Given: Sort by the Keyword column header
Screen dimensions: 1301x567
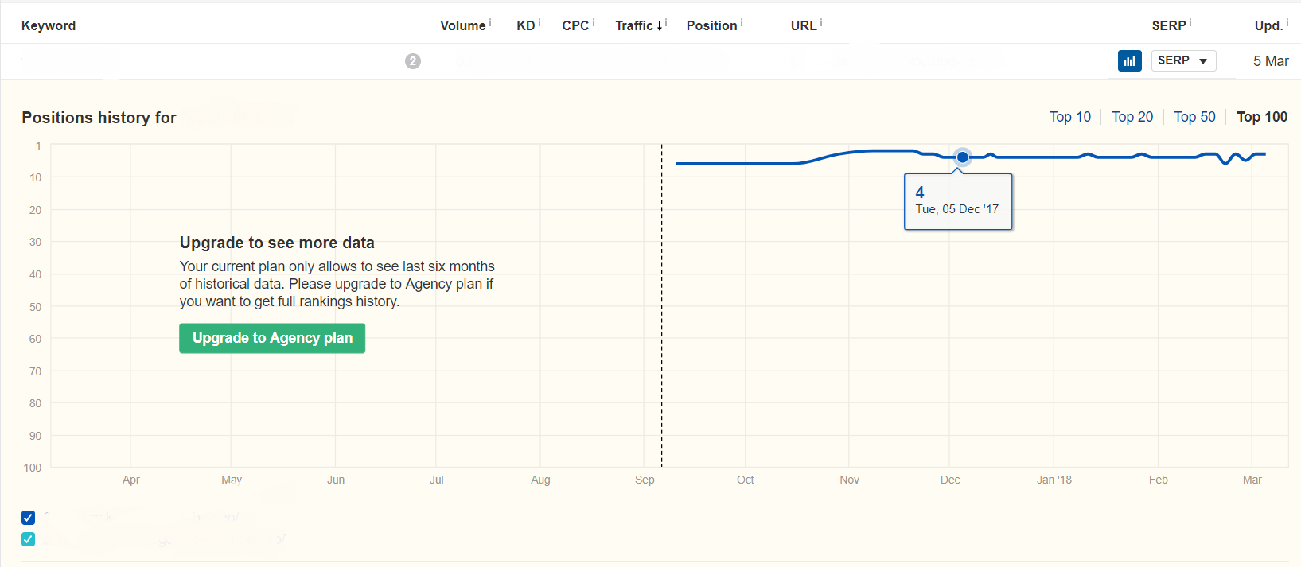Looking at the screenshot, I should coord(49,25).
